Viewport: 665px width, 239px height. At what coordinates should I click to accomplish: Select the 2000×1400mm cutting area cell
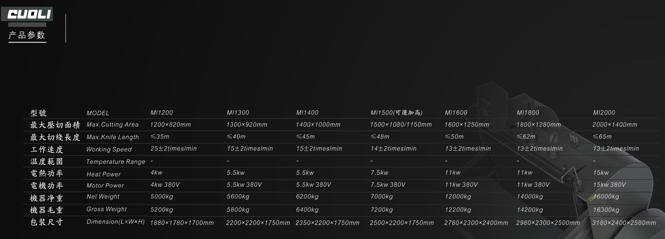615,125
